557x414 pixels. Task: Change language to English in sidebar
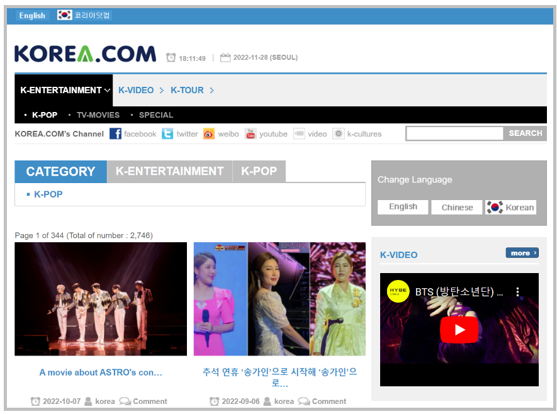403,207
